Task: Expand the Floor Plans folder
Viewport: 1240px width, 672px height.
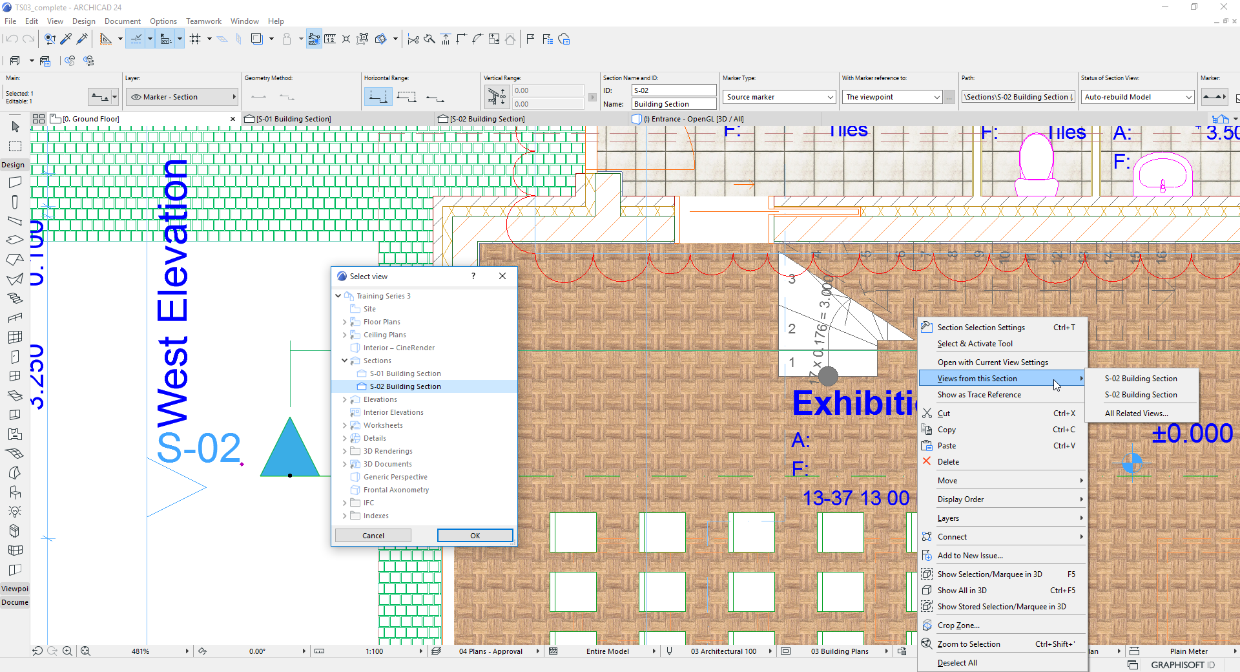Action: [x=344, y=322]
